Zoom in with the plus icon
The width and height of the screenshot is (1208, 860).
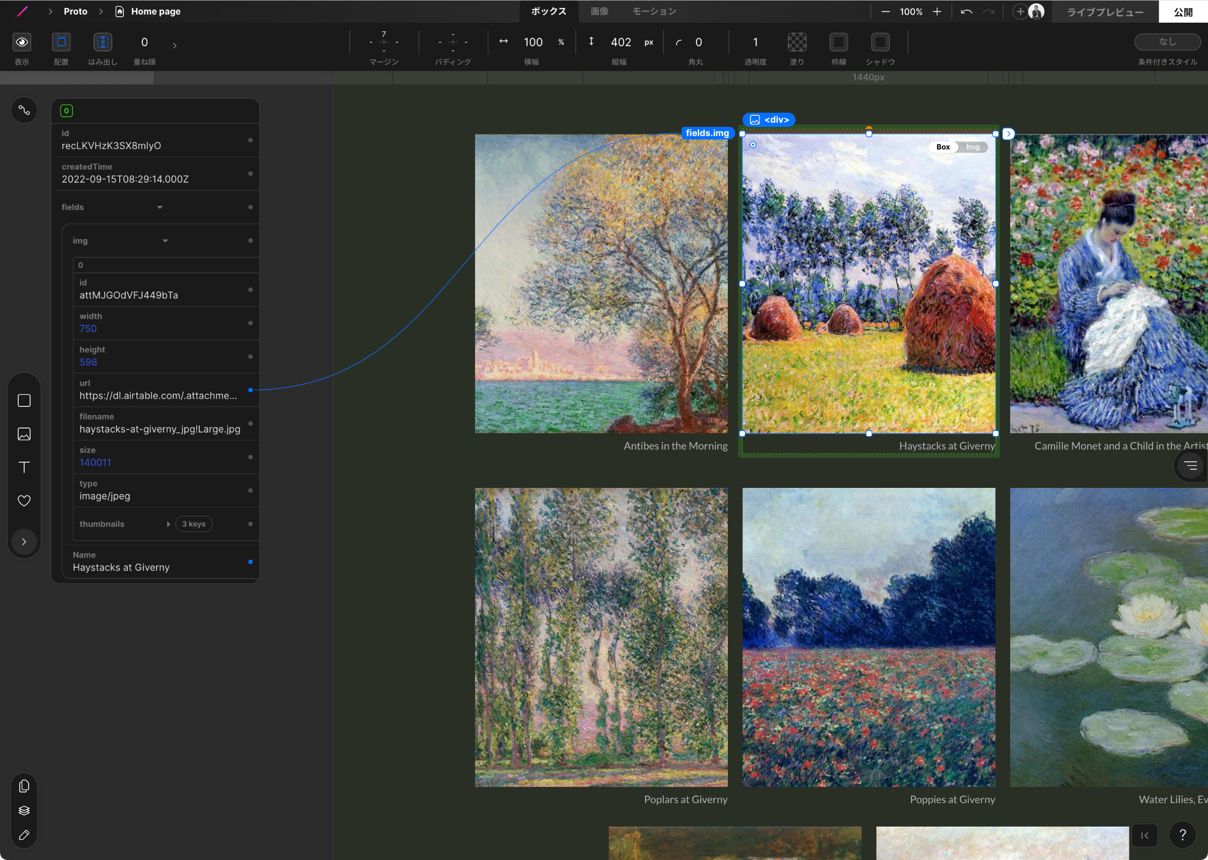click(936, 12)
